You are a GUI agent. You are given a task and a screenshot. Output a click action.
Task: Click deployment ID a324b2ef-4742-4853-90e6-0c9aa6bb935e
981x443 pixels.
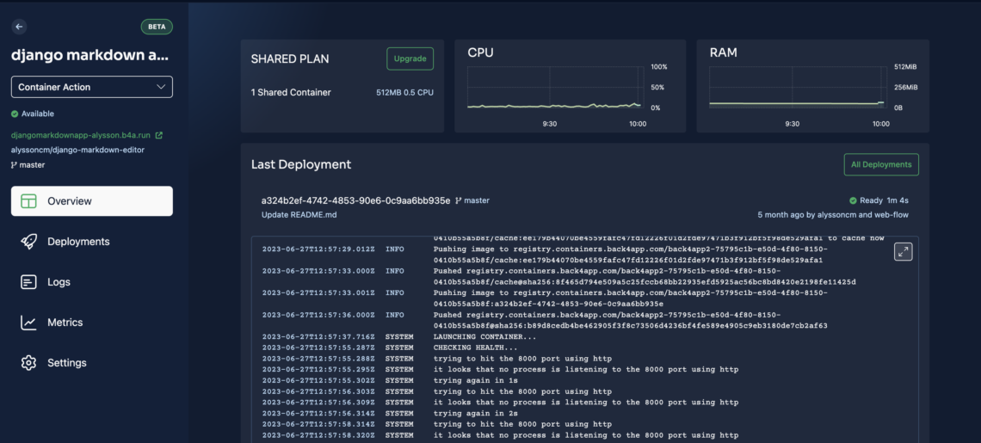(x=355, y=200)
